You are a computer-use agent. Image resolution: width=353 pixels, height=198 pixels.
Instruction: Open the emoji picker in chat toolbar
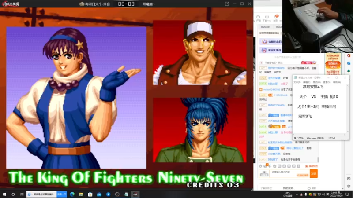pos(260,166)
